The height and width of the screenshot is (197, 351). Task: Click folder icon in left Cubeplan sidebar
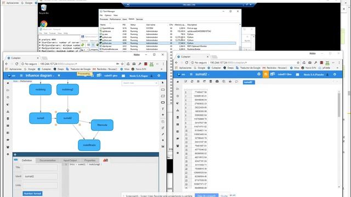pos(8,90)
